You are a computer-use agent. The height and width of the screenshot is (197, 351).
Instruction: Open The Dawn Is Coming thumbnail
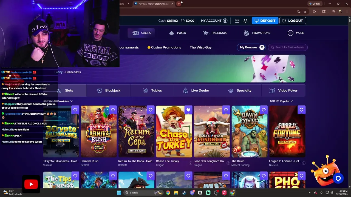[249, 132]
